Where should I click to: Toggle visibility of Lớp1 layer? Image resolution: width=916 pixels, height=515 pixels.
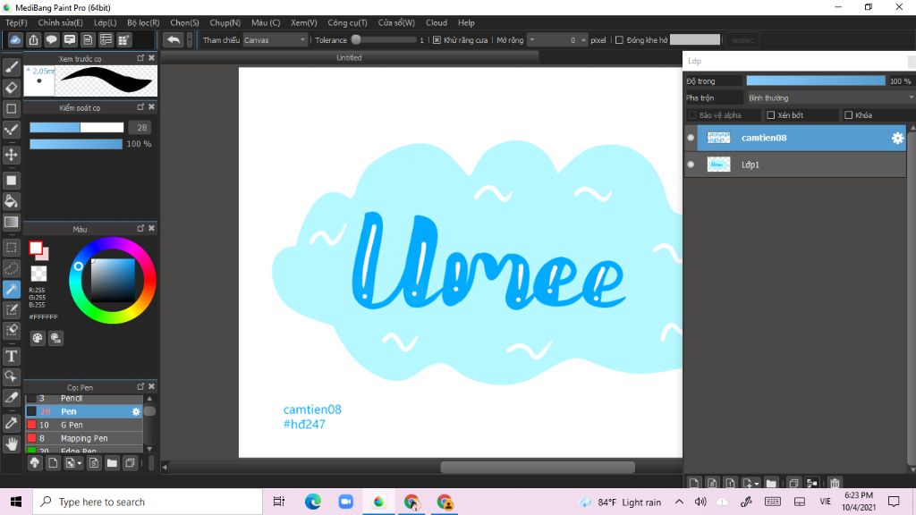pos(691,165)
